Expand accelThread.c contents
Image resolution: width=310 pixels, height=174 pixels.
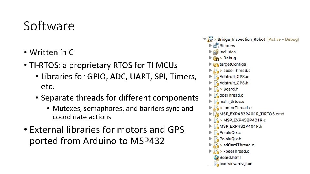(x=210, y=70)
